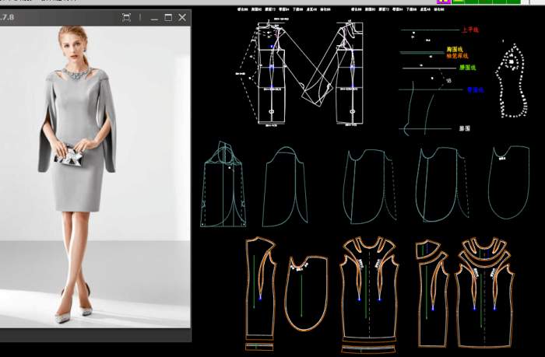This screenshot has width=545, height=357.
Task: Maximize the image viewer window
Action: pyautogui.click(x=168, y=16)
